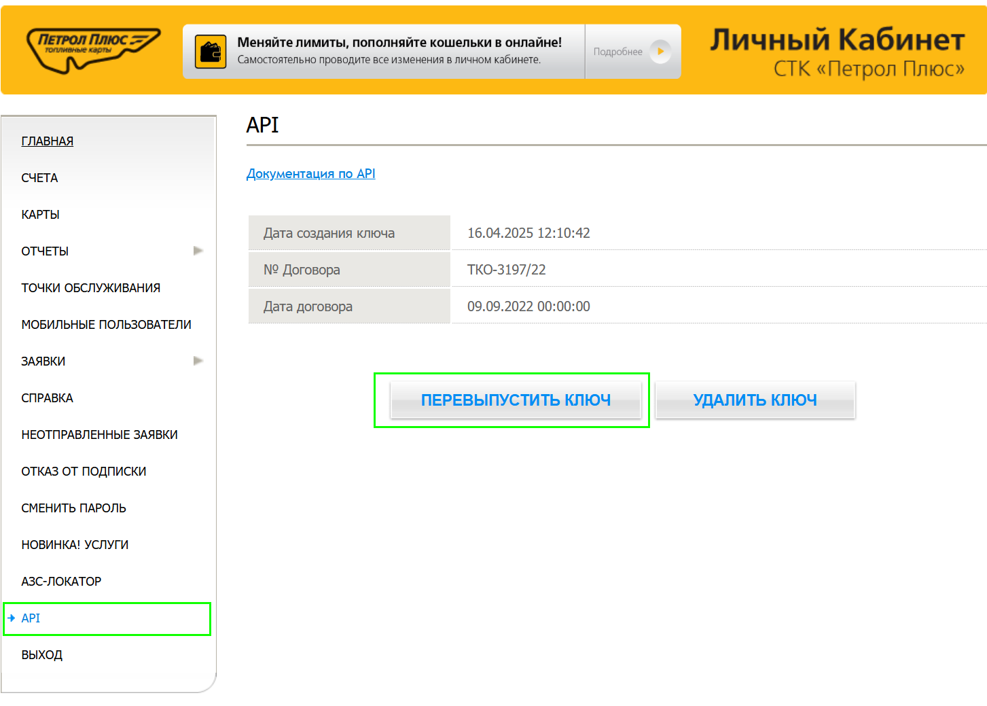Open МОБИЛЬНЫЕ ПОЛЬЗОВАТЕЛИ page
Viewport: 987px width, 706px height.
tap(106, 325)
